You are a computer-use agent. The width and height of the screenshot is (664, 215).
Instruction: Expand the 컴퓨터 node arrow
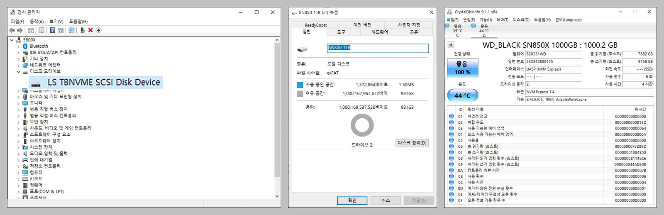(18, 173)
